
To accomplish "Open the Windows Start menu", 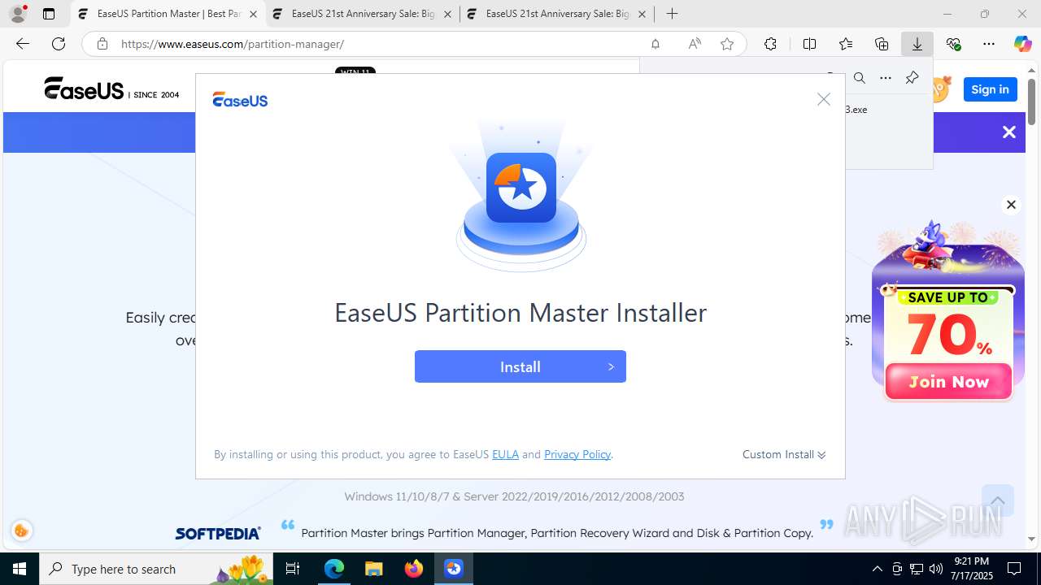I will click(x=20, y=569).
